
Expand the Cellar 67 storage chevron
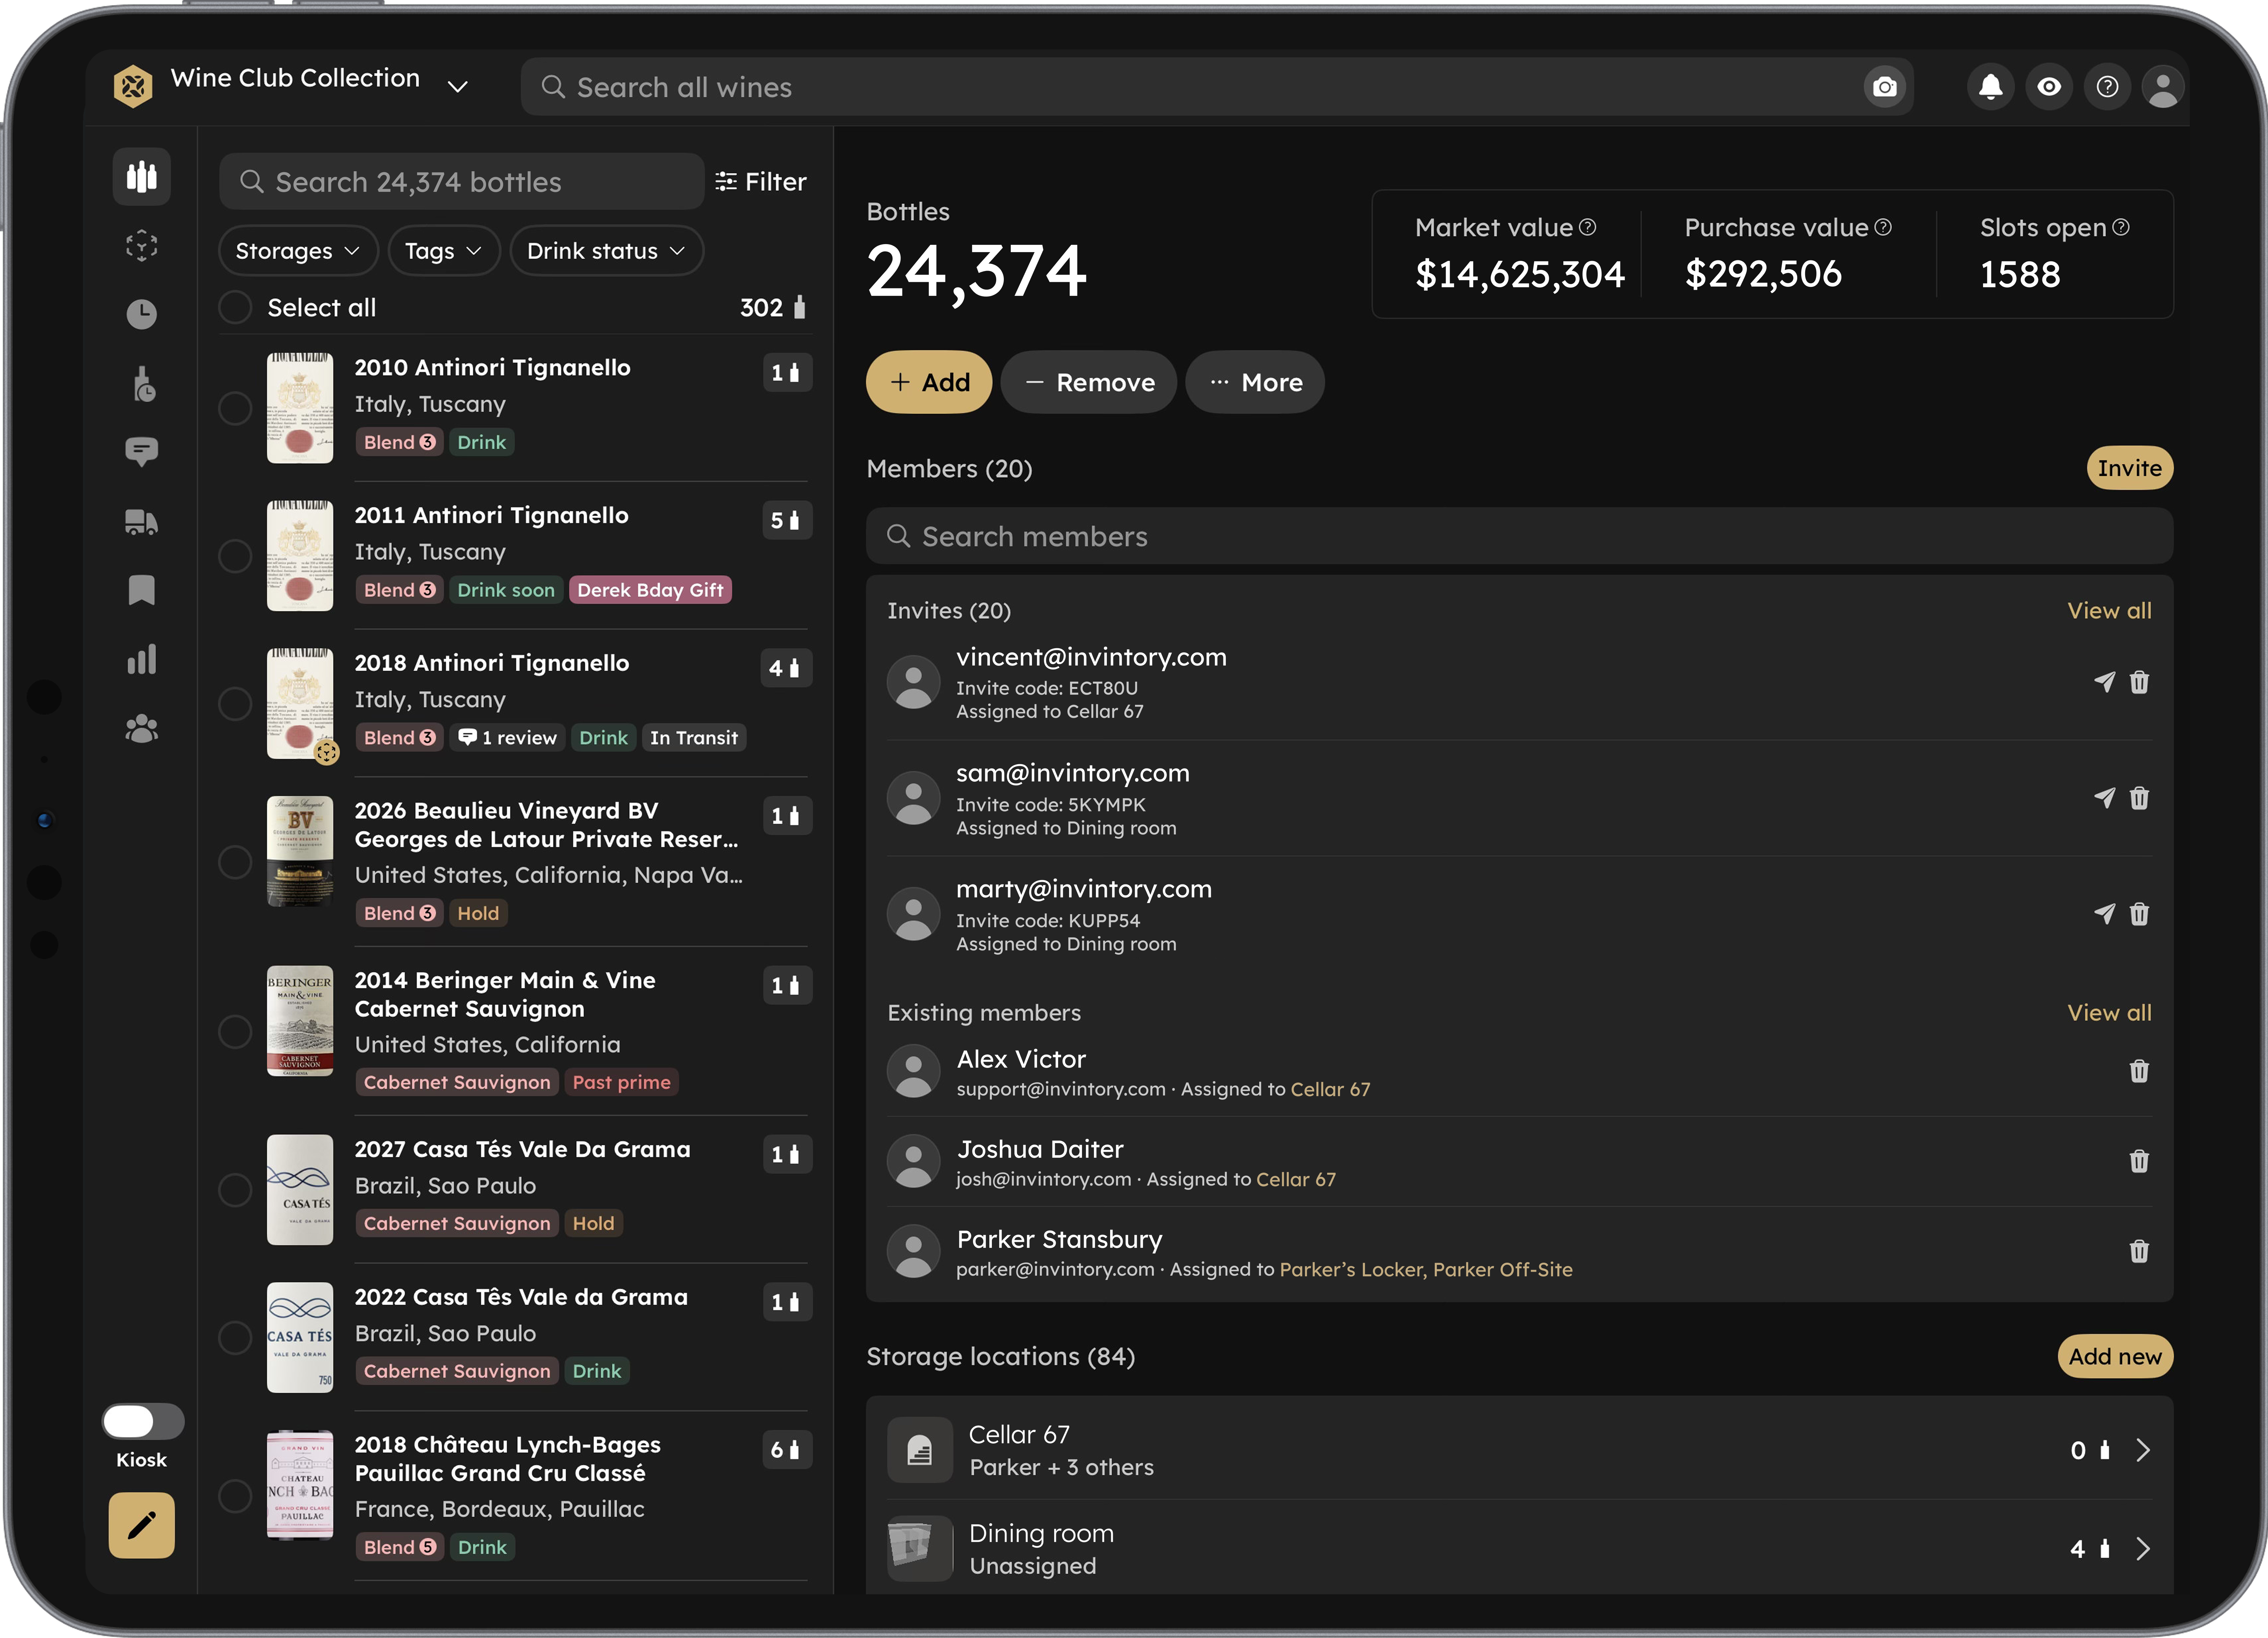tap(2143, 1450)
